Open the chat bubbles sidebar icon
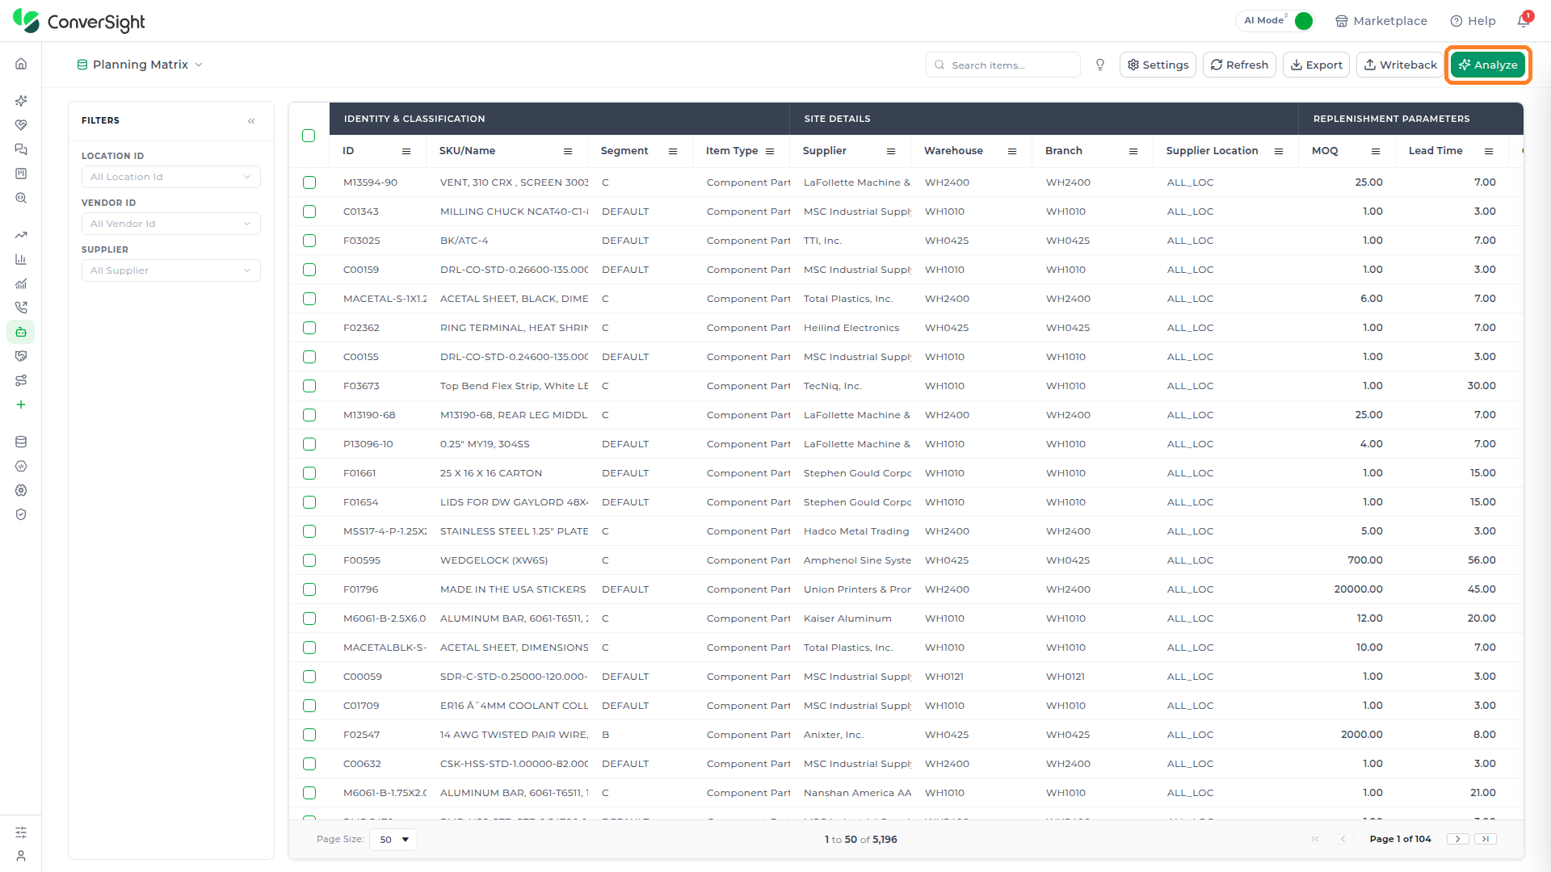1551x872 pixels. click(x=21, y=149)
